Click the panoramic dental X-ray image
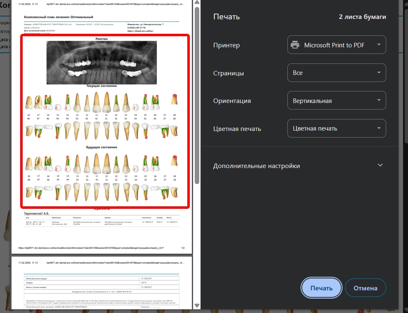This screenshot has height=313, width=408. click(101, 62)
